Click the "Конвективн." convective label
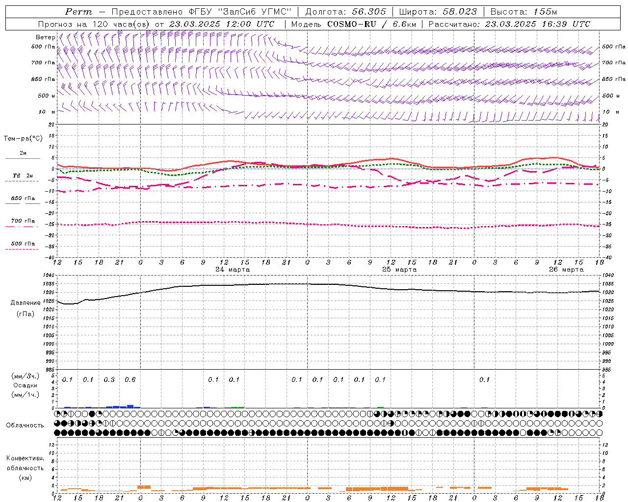The width and height of the screenshot is (628, 502). (x=25, y=458)
